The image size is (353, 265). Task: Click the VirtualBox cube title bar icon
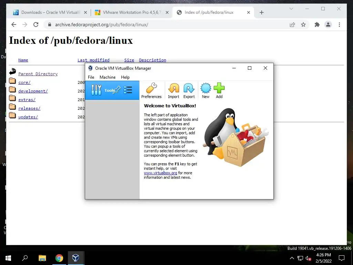click(91, 68)
